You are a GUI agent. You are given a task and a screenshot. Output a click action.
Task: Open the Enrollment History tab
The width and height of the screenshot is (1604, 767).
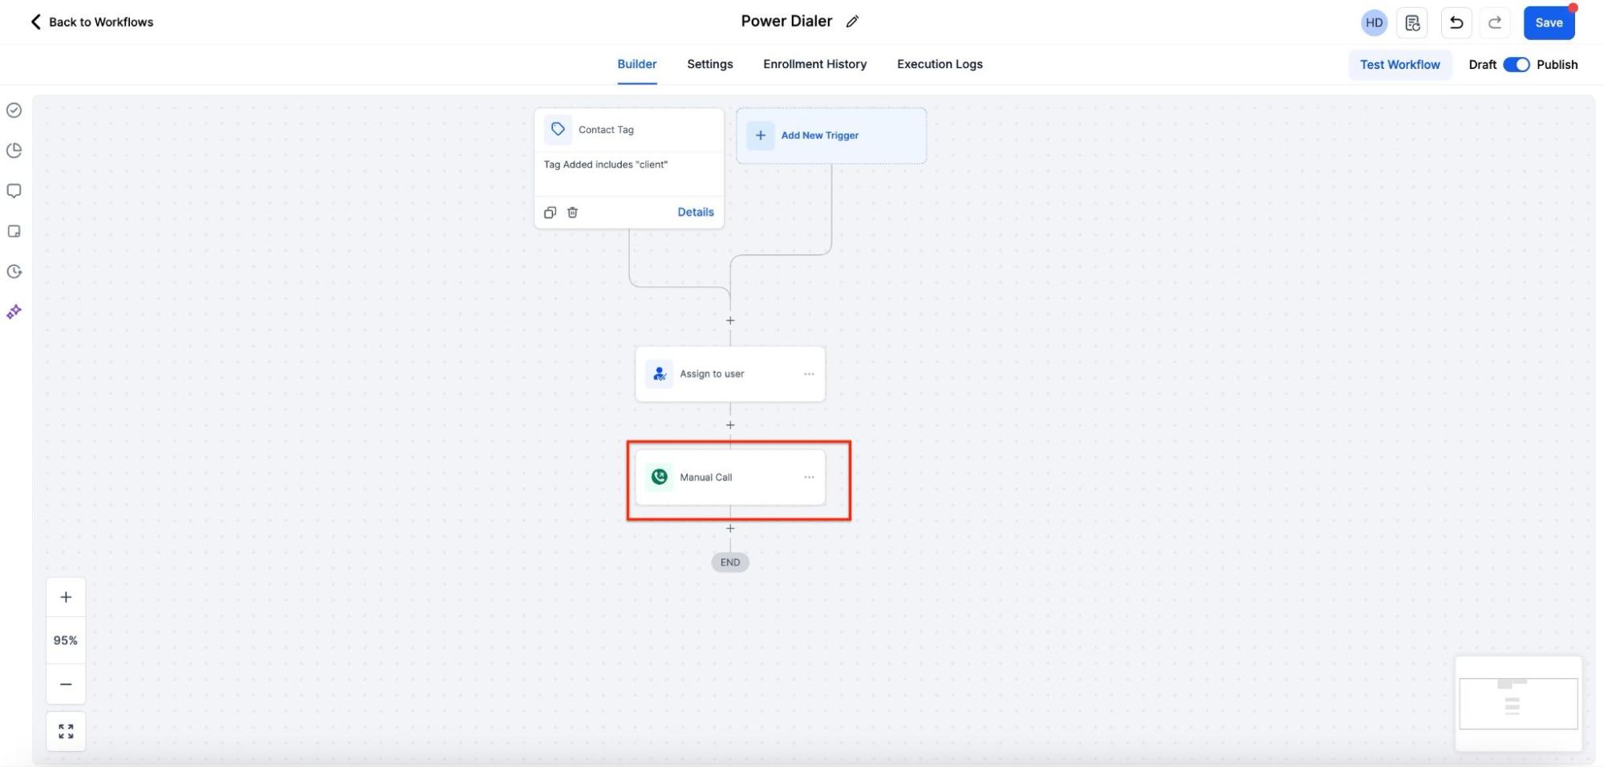(x=814, y=64)
